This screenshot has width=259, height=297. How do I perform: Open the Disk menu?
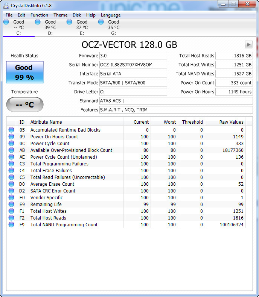(x=77, y=15)
